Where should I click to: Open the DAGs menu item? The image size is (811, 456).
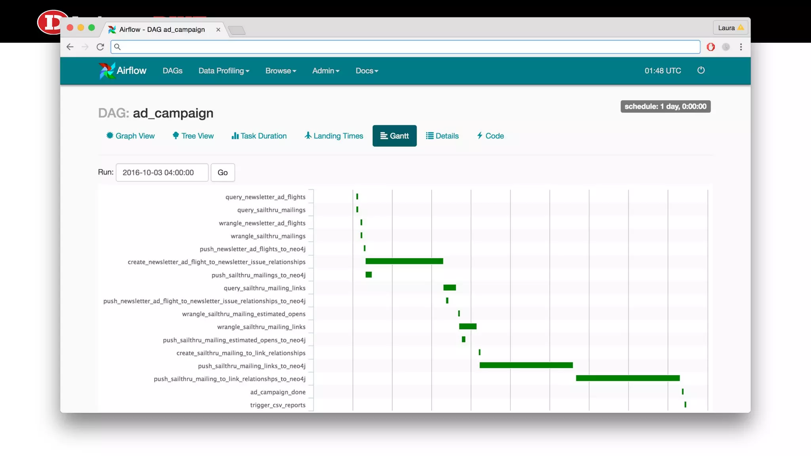tap(172, 70)
